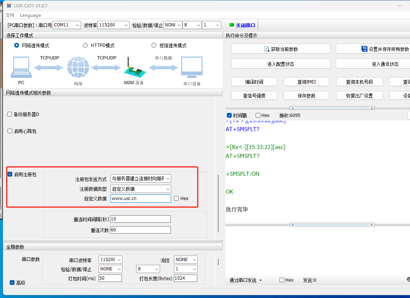Image resolution: width=410 pixels, height=298 pixels.
Task: Click the network globe icon
Action: pos(78,67)
